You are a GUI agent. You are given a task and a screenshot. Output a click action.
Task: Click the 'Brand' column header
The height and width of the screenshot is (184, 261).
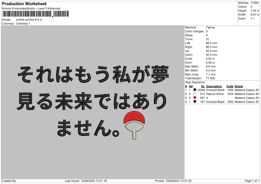(239, 86)
